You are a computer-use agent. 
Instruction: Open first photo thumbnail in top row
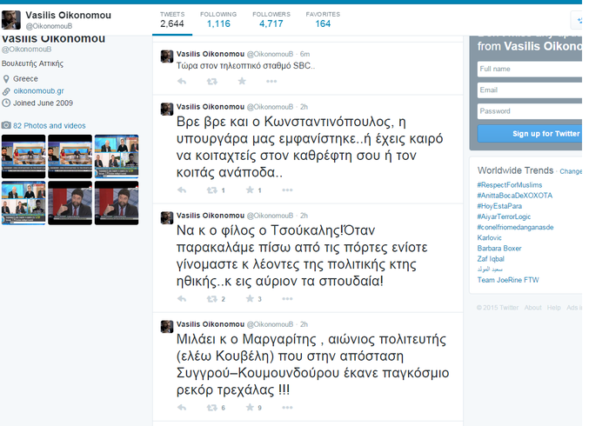point(23,156)
